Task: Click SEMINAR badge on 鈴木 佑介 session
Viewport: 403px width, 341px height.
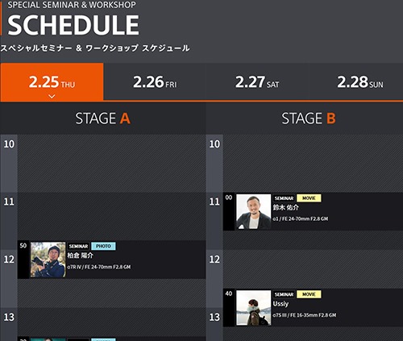Action: click(284, 198)
